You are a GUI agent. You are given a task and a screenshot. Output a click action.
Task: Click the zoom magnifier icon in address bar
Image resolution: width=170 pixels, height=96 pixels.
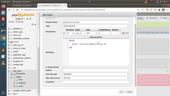tap(138, 10)
